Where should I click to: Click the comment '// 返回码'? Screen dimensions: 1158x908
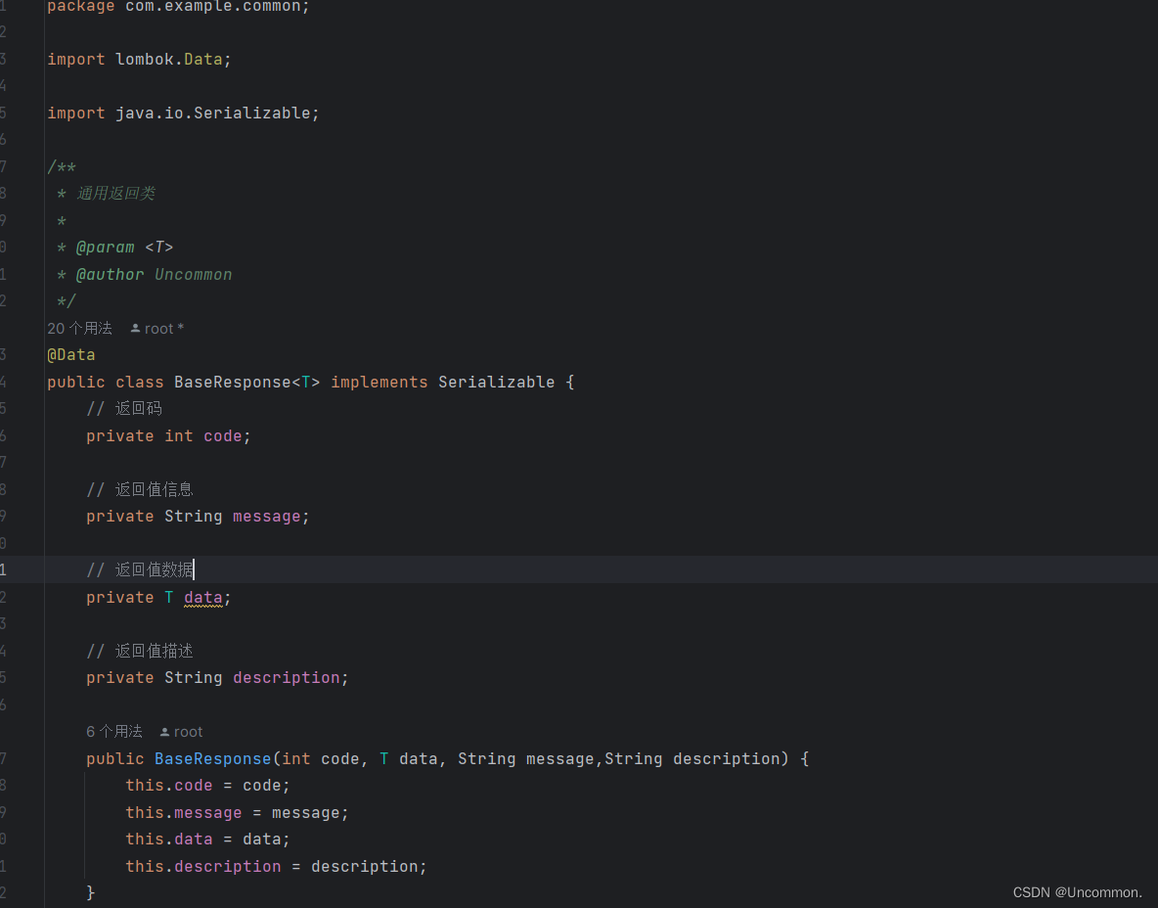[x=124, y=409]
